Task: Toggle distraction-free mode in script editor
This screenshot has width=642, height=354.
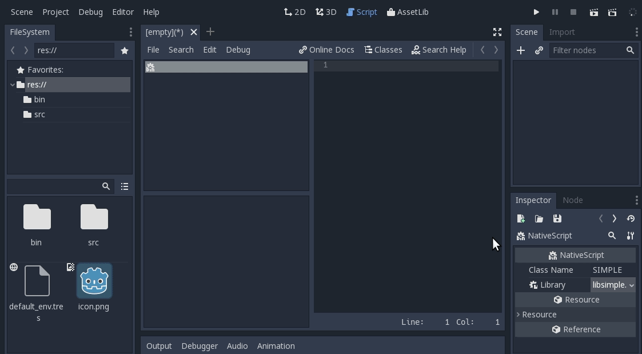Action: (497, 32)
